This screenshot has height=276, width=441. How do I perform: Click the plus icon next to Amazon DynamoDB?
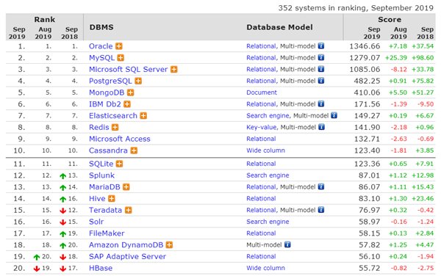pyautogui.click(x=169, y=245)
